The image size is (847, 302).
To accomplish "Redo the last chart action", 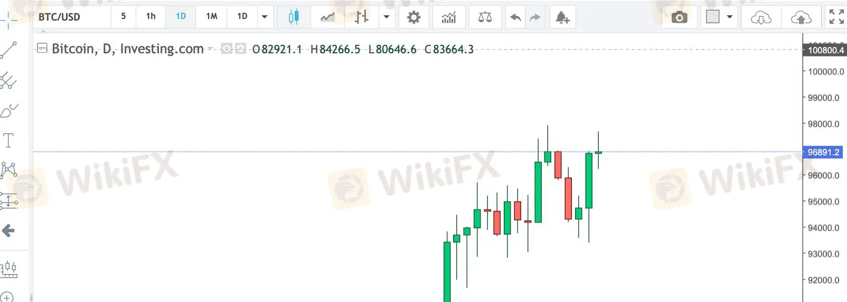I will click(535, 17).
